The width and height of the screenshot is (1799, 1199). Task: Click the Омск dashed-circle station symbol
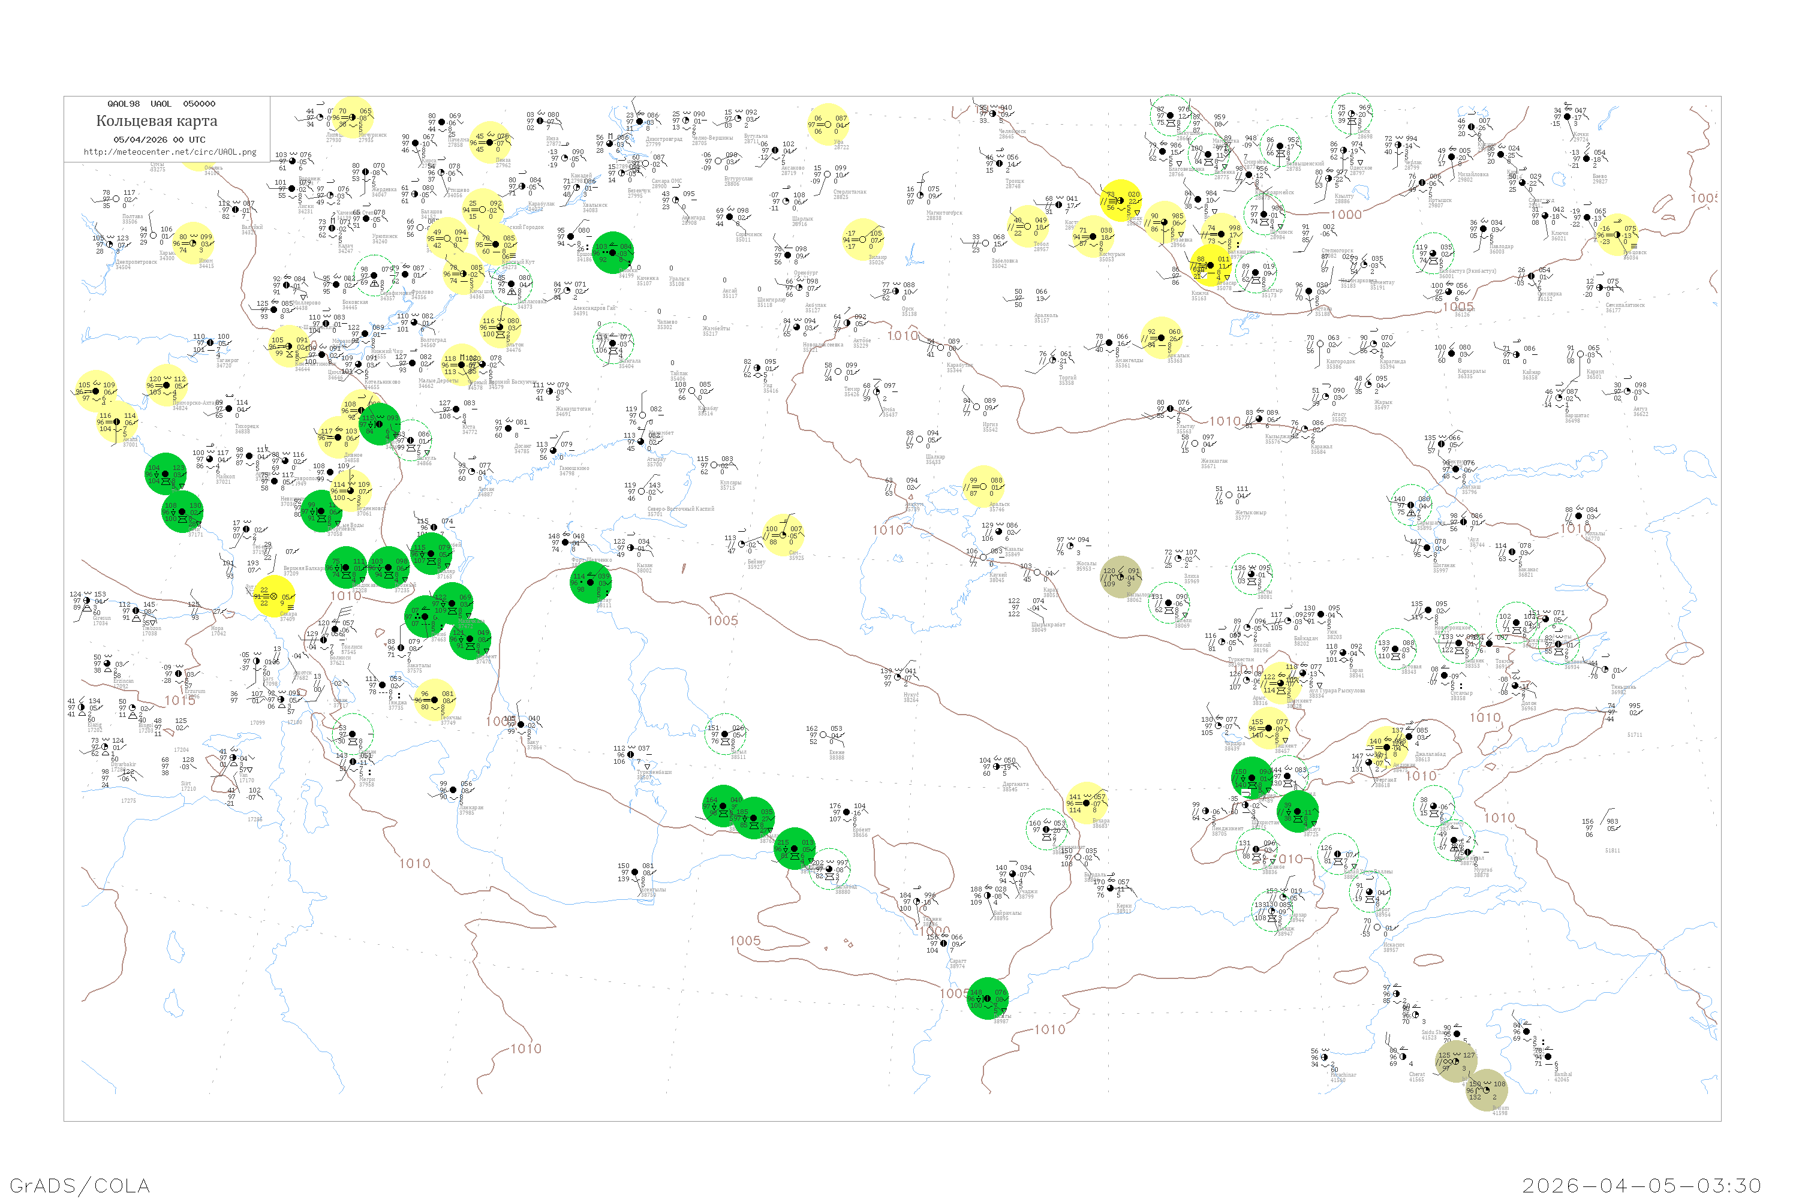(x=1352, y=115)
